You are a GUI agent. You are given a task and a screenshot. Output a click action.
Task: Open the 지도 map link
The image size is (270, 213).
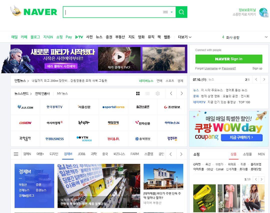(x=131, y=37)
